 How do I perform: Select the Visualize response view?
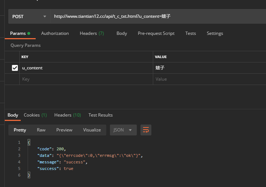(92, 130)
